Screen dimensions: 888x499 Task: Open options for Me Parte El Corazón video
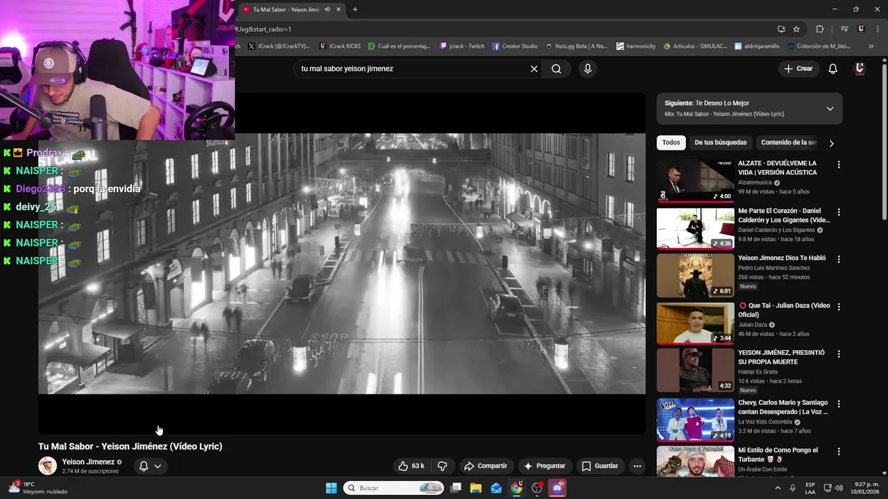click(x=839, y=212)
